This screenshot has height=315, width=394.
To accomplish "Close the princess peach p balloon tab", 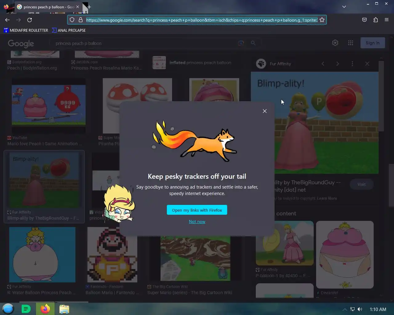I will point(78,7).
